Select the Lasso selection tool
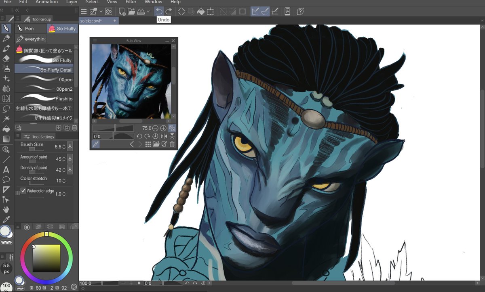This screenshot has width=485, height=292. 6,109
